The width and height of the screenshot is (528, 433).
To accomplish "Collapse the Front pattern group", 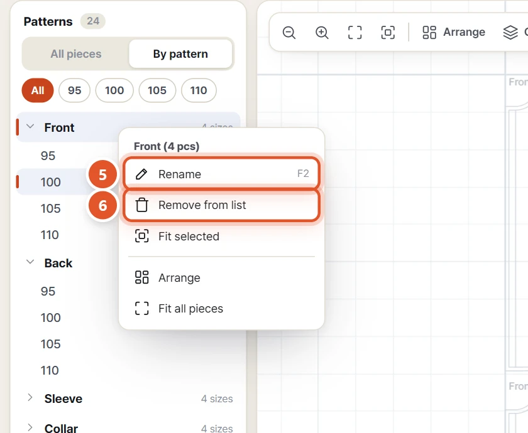I will (x=30, y=127).
